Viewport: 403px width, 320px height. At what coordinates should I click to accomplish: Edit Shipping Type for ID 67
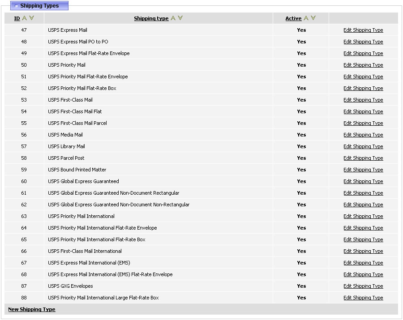[x=363, y=263]
